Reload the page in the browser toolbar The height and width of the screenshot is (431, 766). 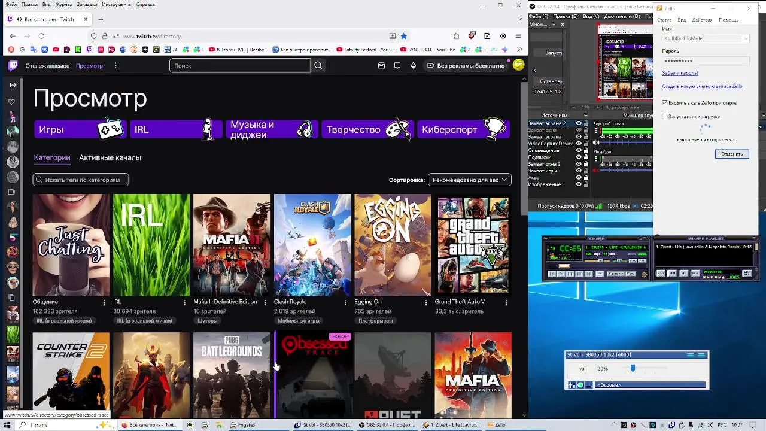point(41,36)
